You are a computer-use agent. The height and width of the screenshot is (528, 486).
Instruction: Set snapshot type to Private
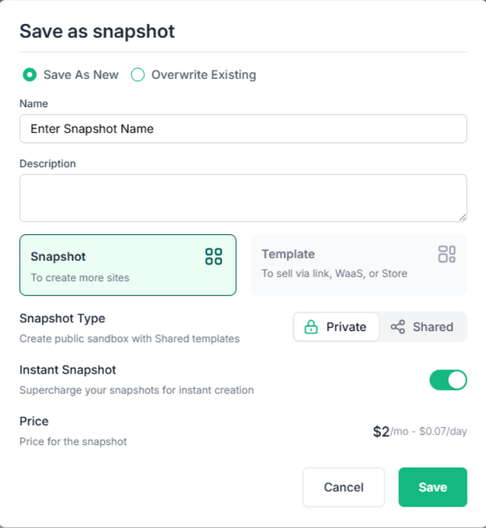pyautogui.click(x=336, y=328)
